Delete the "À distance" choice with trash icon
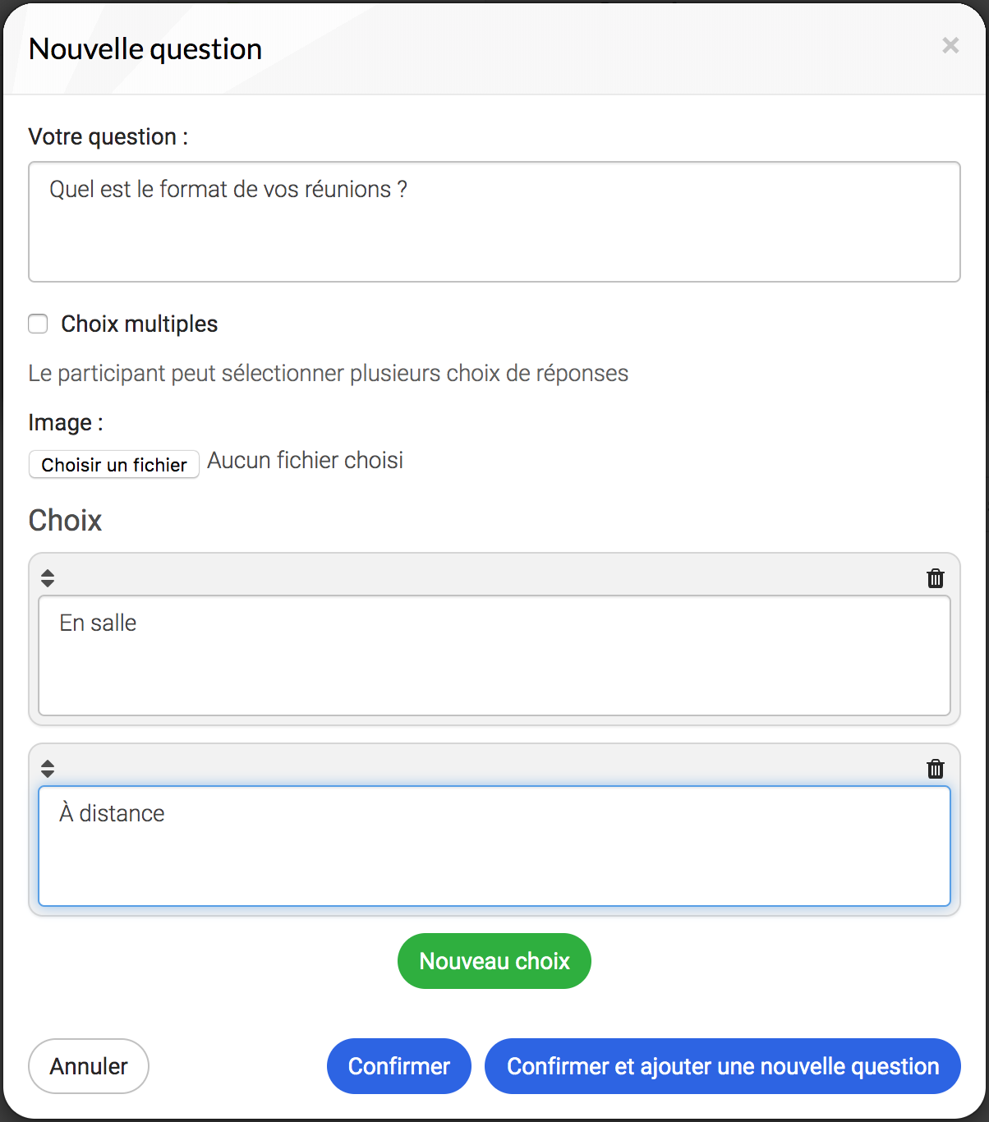Screen dimensions: 989x1122 click(x=935, y=769)
